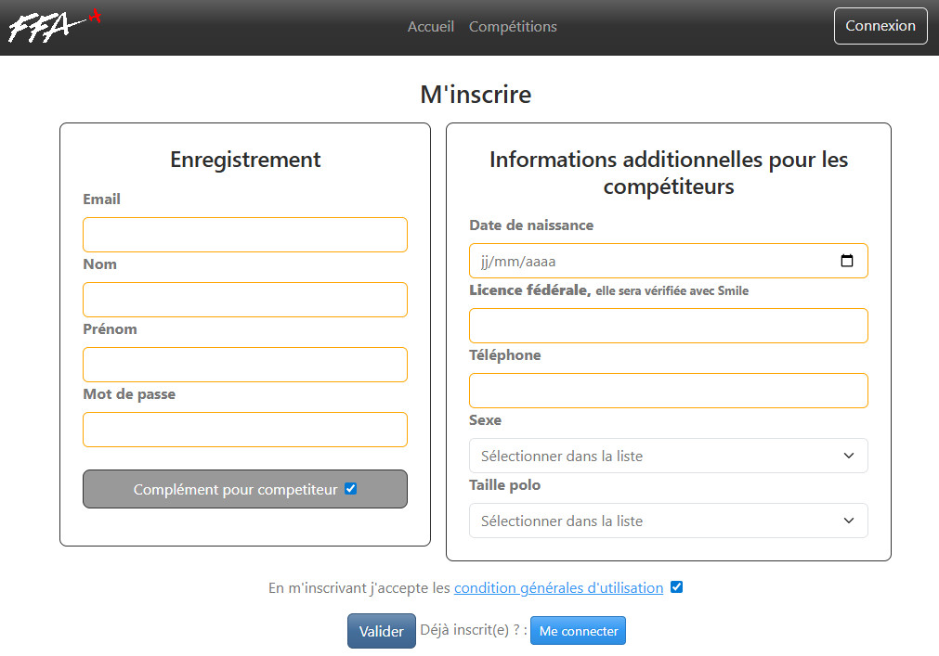Image resolution: width=939 pixels, height=656 pixels.
Task: Expand the Sexe dropdown list
Action: point(667,456)
